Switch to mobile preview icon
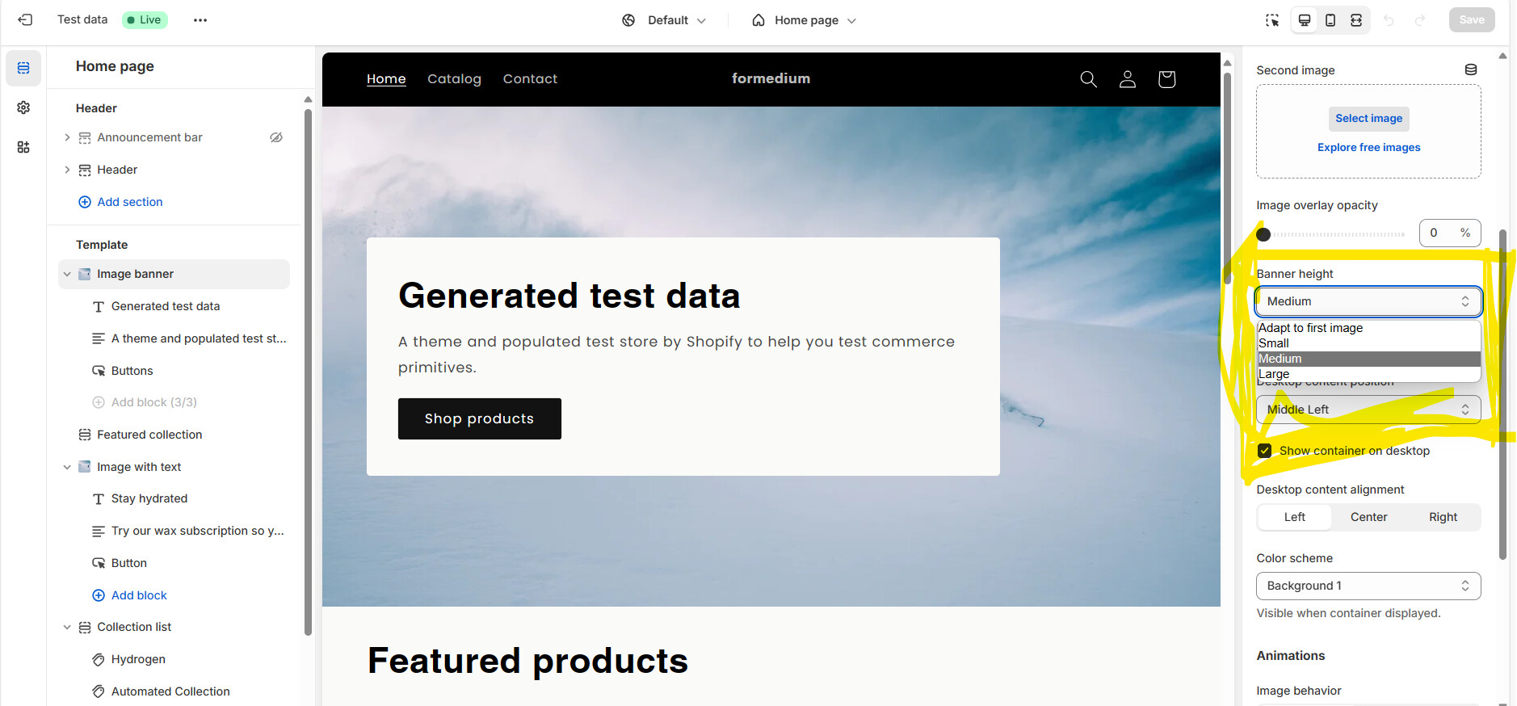The image size is (1517, 706). click(1330, 20)
